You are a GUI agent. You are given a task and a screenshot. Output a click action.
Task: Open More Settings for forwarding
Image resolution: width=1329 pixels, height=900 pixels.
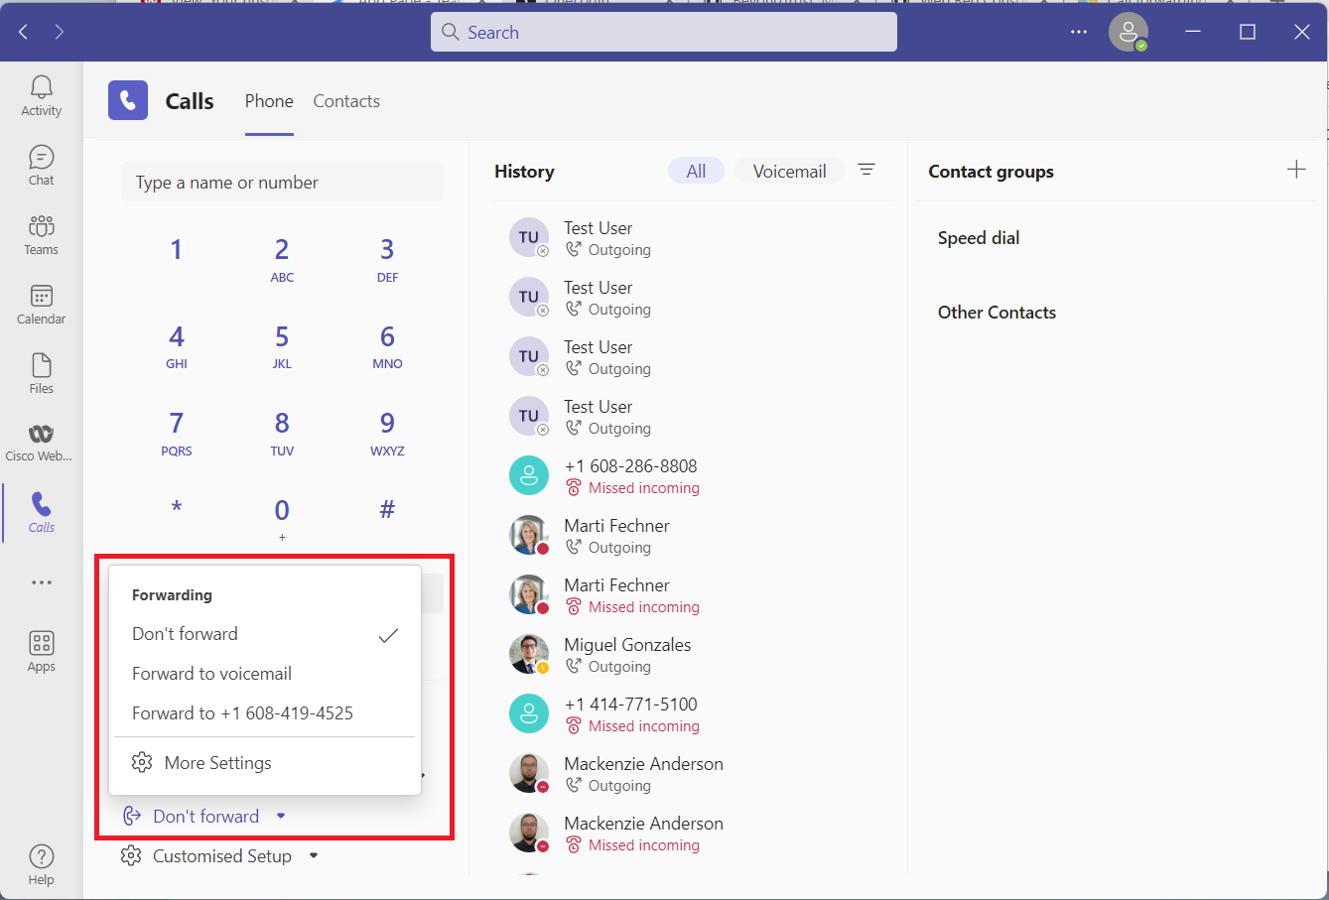217,763
